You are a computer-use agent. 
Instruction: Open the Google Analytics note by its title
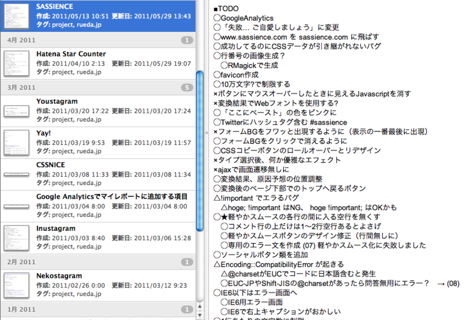tap(112, 197)
